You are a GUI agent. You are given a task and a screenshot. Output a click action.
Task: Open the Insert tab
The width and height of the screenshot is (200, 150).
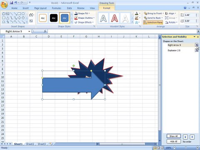point(26,8)
